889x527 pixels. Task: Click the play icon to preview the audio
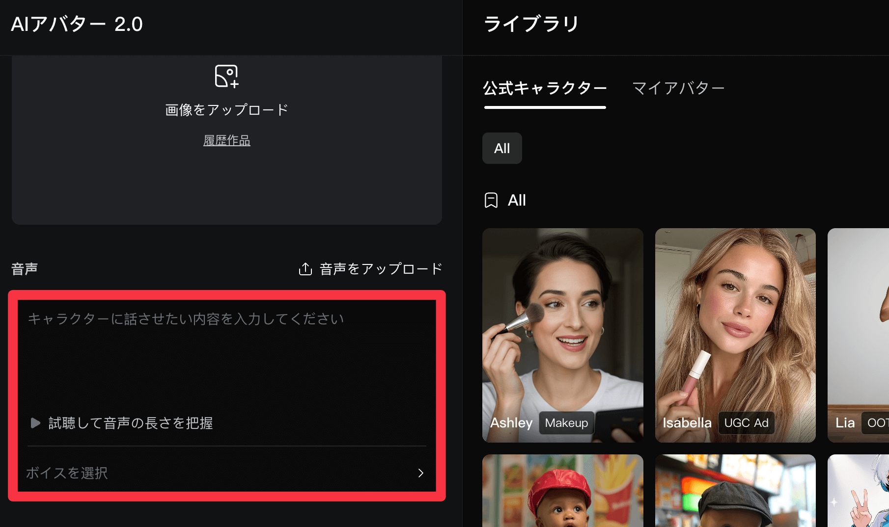point(34,423)
